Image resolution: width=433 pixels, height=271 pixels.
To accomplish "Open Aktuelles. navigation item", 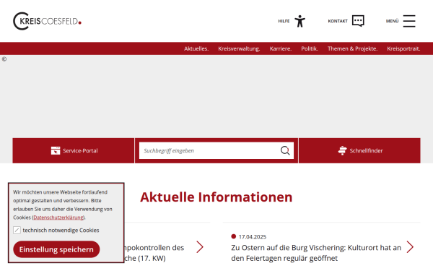I will coord(196,48).
